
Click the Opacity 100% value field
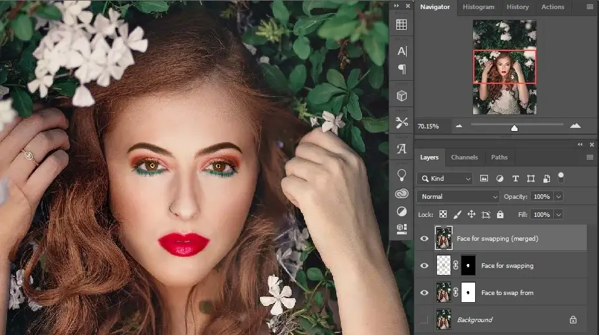(542, 196)
